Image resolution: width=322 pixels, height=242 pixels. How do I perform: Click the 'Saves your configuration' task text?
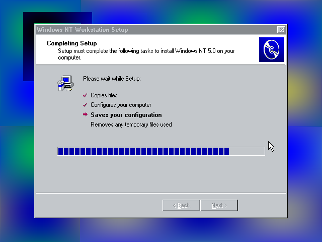click(x=126, y=115)
